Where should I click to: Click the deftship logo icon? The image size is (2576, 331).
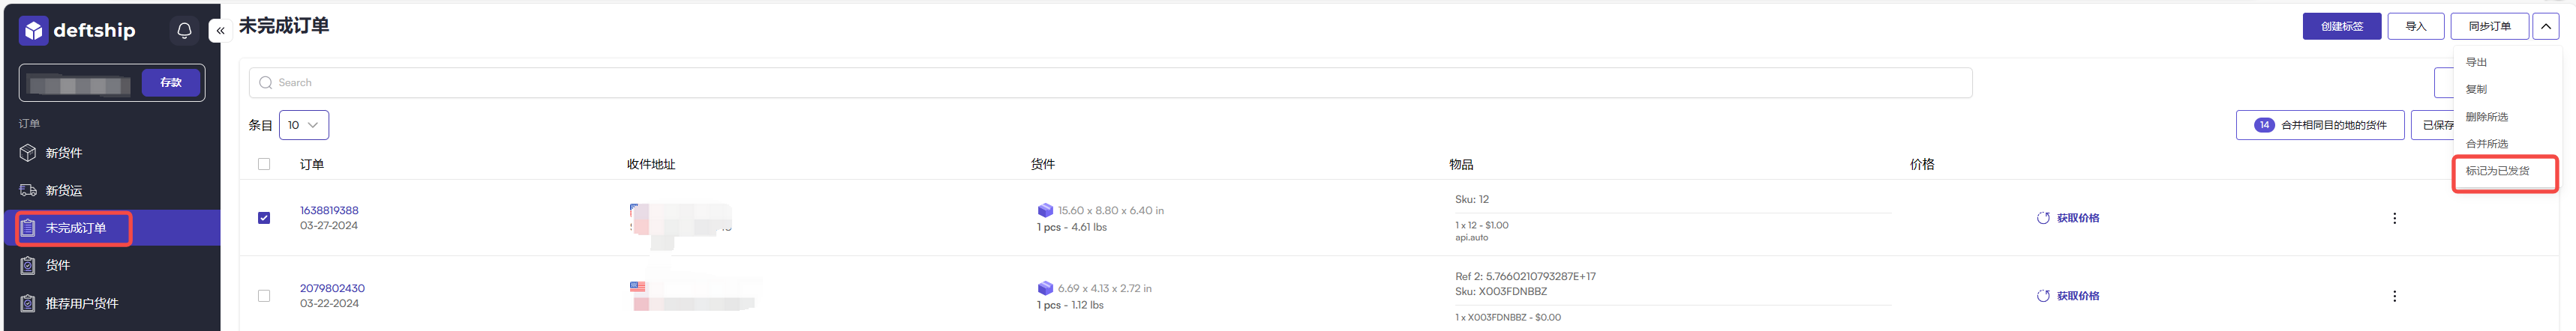pos(33,31)
